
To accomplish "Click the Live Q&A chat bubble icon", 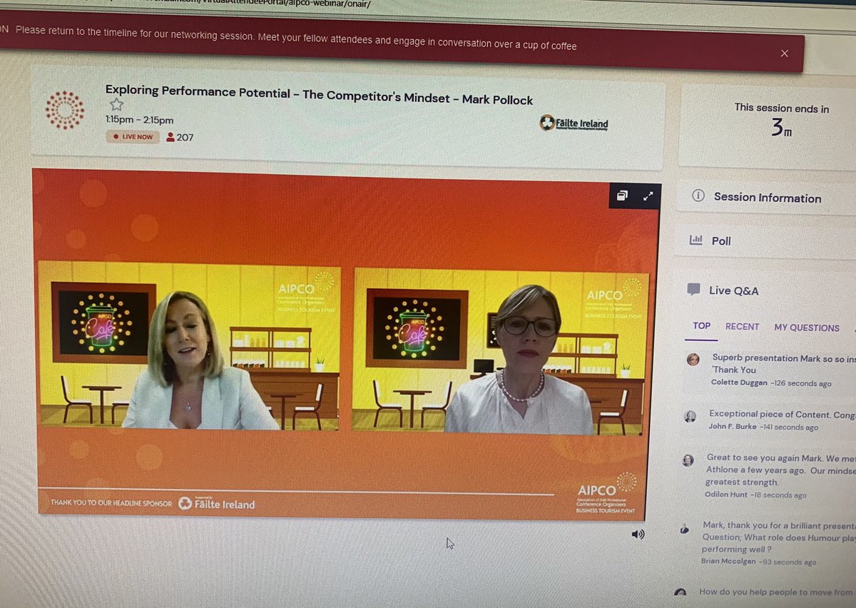I will (x=693, y=290).
